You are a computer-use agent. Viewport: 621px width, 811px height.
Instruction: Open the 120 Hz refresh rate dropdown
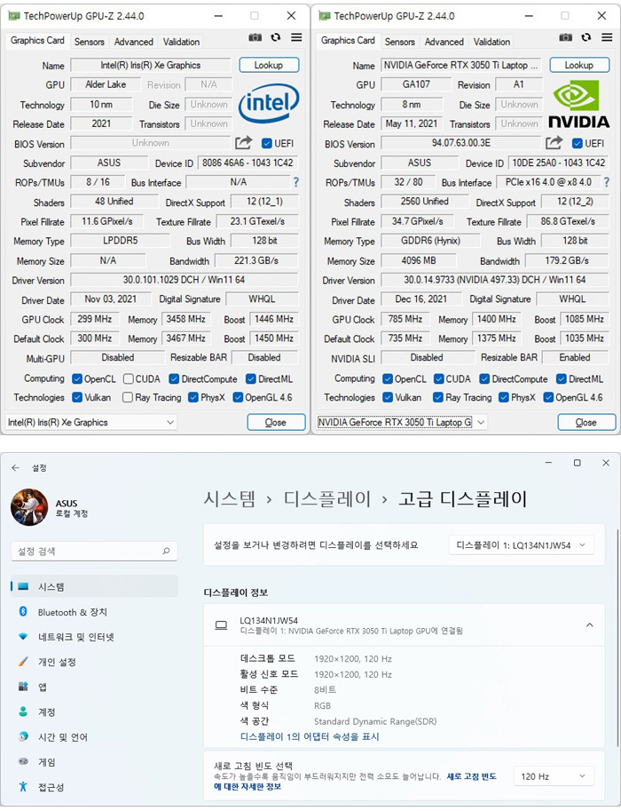(x=554, y=776)
